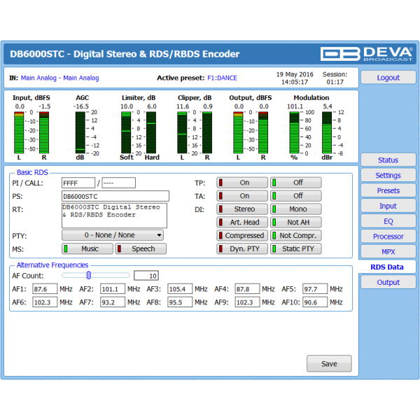Open the Presets tab
Image resolution: width=420 pixels, height=420 pixels.
[x=388, y=190]
